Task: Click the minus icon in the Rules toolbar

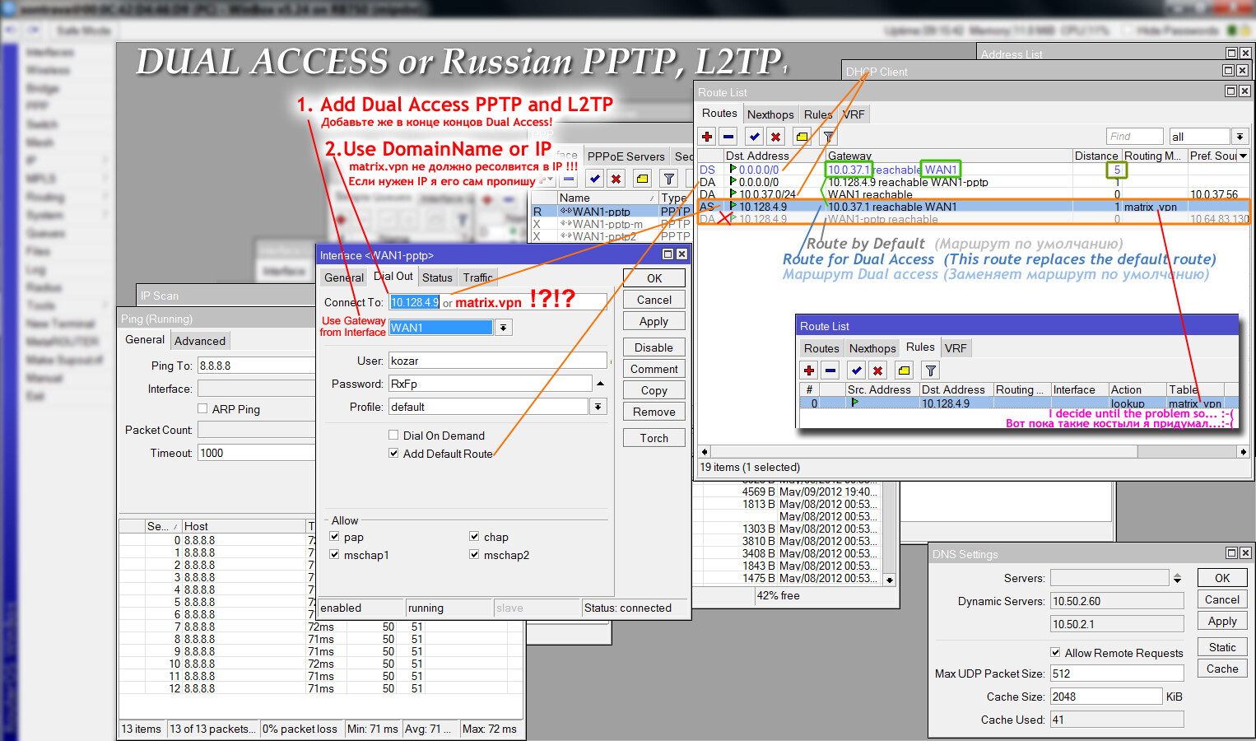Action: pyautogui.click(x=830, y=370)
